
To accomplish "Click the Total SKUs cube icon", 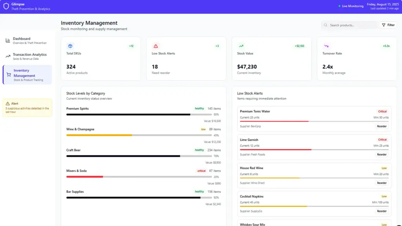I will click(70, 46).
